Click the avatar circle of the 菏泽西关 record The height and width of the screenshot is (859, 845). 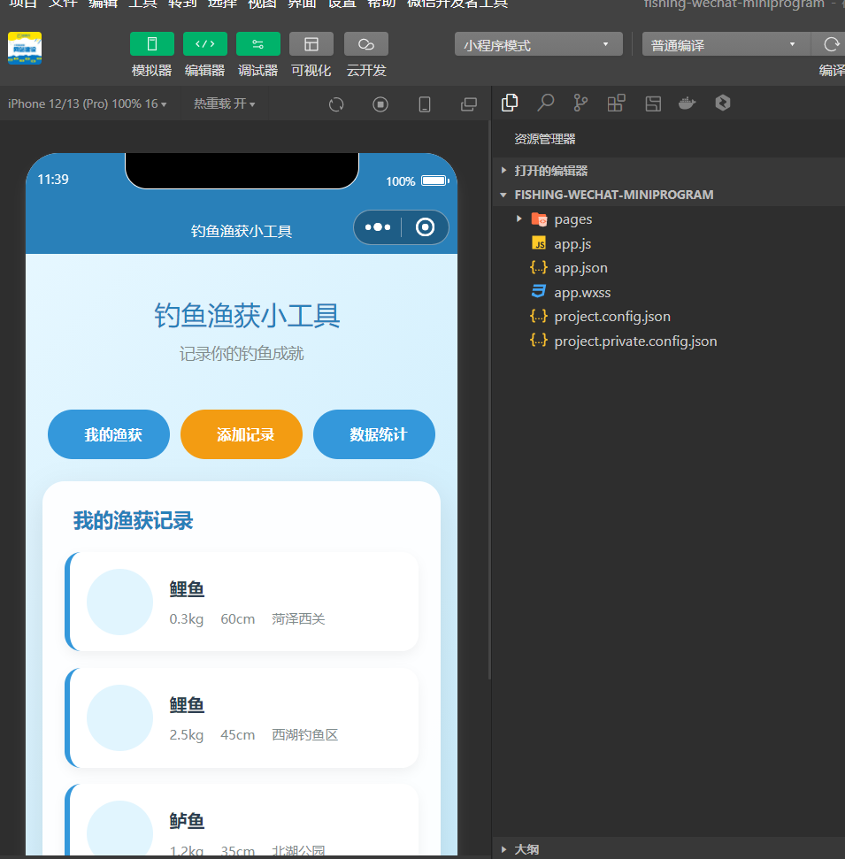click(119, 602)
